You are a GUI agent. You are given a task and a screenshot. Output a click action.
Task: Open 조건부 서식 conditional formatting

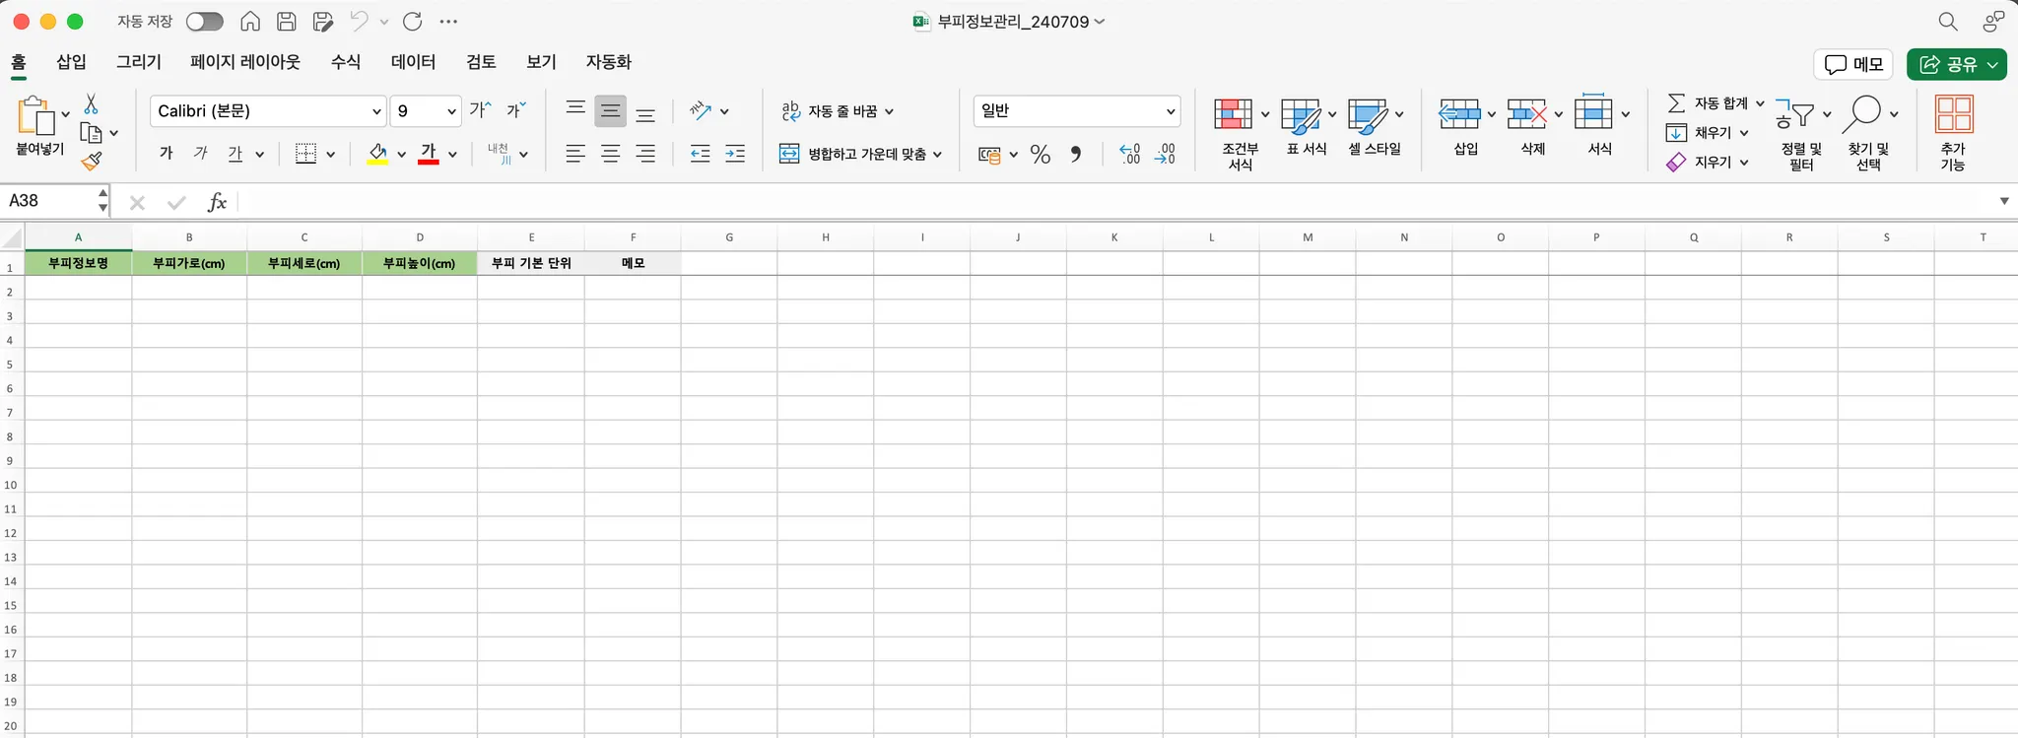click(x=1240, y=133)
